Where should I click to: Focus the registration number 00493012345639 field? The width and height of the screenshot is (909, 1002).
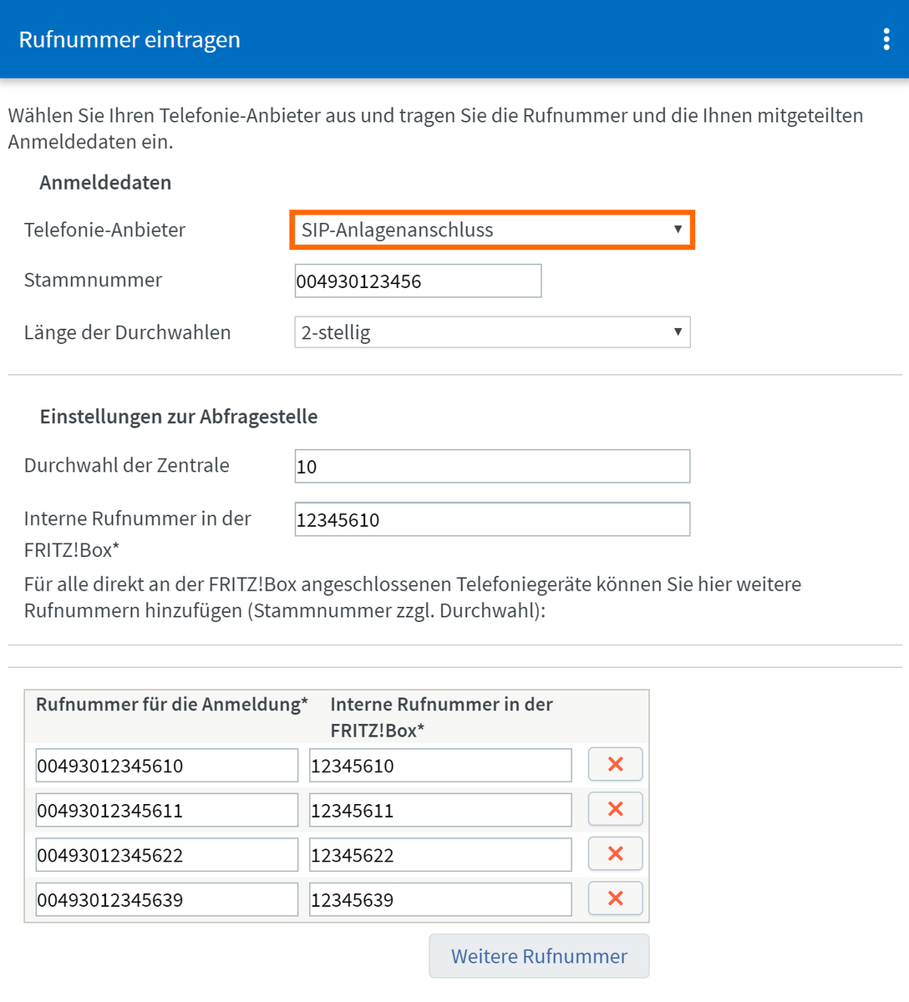[x=166, y=899]
